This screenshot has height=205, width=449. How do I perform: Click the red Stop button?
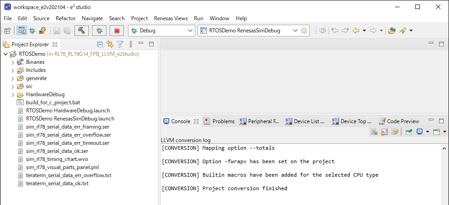[117, 31]
